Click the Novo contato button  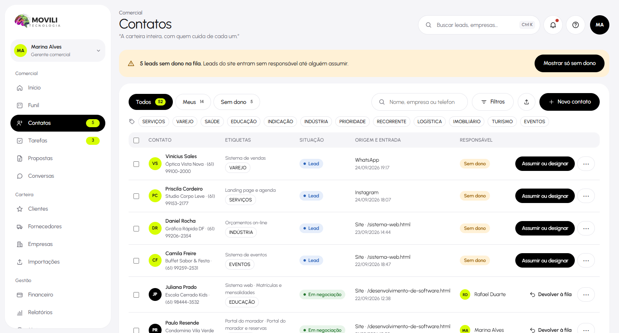point(570,102)
